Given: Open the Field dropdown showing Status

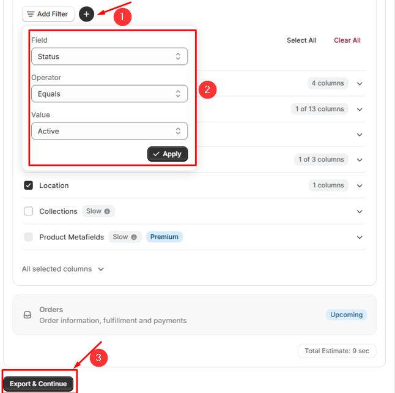Looking at the screenshot, I should click(109, 56).
